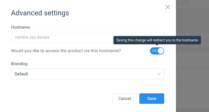Viewport: 209px width, 112px height.
Task: Click the Hostname field label
Action: [x=20, y=27]
